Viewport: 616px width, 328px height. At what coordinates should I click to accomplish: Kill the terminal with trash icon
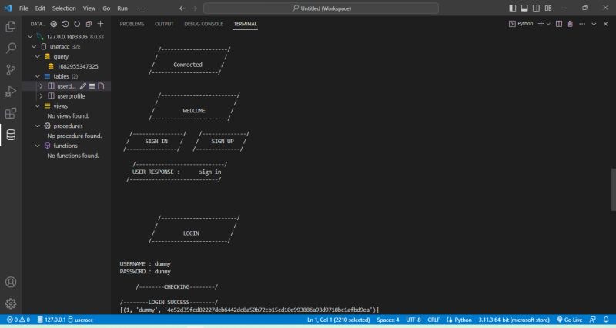571,24
